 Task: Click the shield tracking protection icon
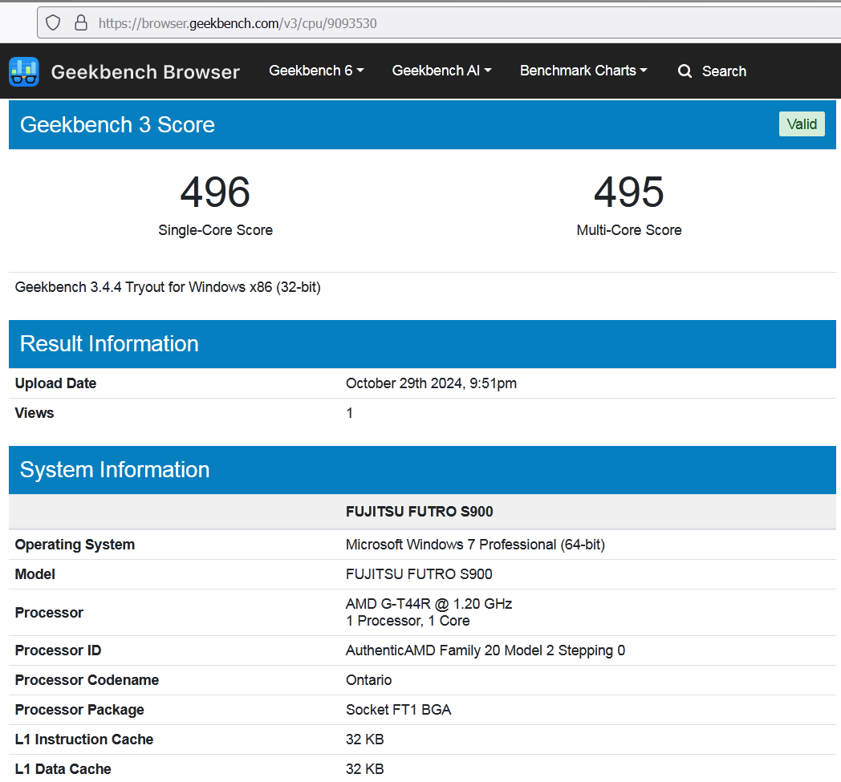[x=53, y=23]
